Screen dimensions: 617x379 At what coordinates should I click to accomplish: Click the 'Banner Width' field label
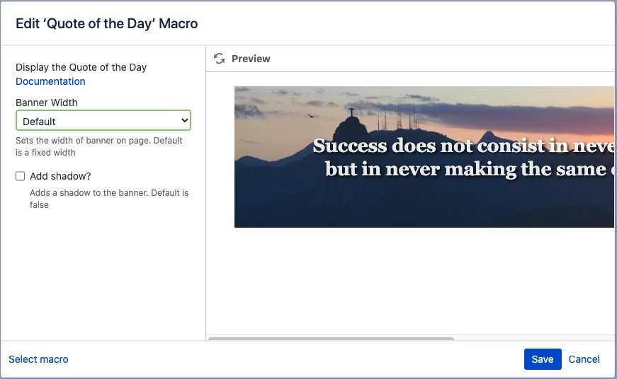point(47,103)
